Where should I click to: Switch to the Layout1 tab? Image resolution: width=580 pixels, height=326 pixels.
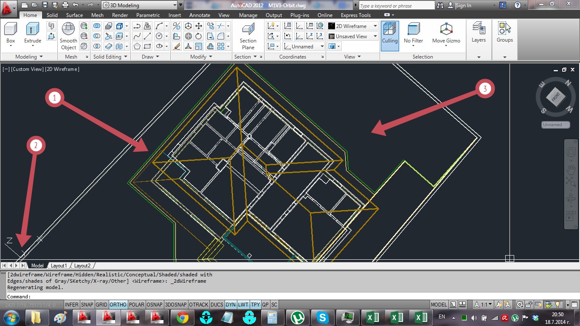coord(59,265)
